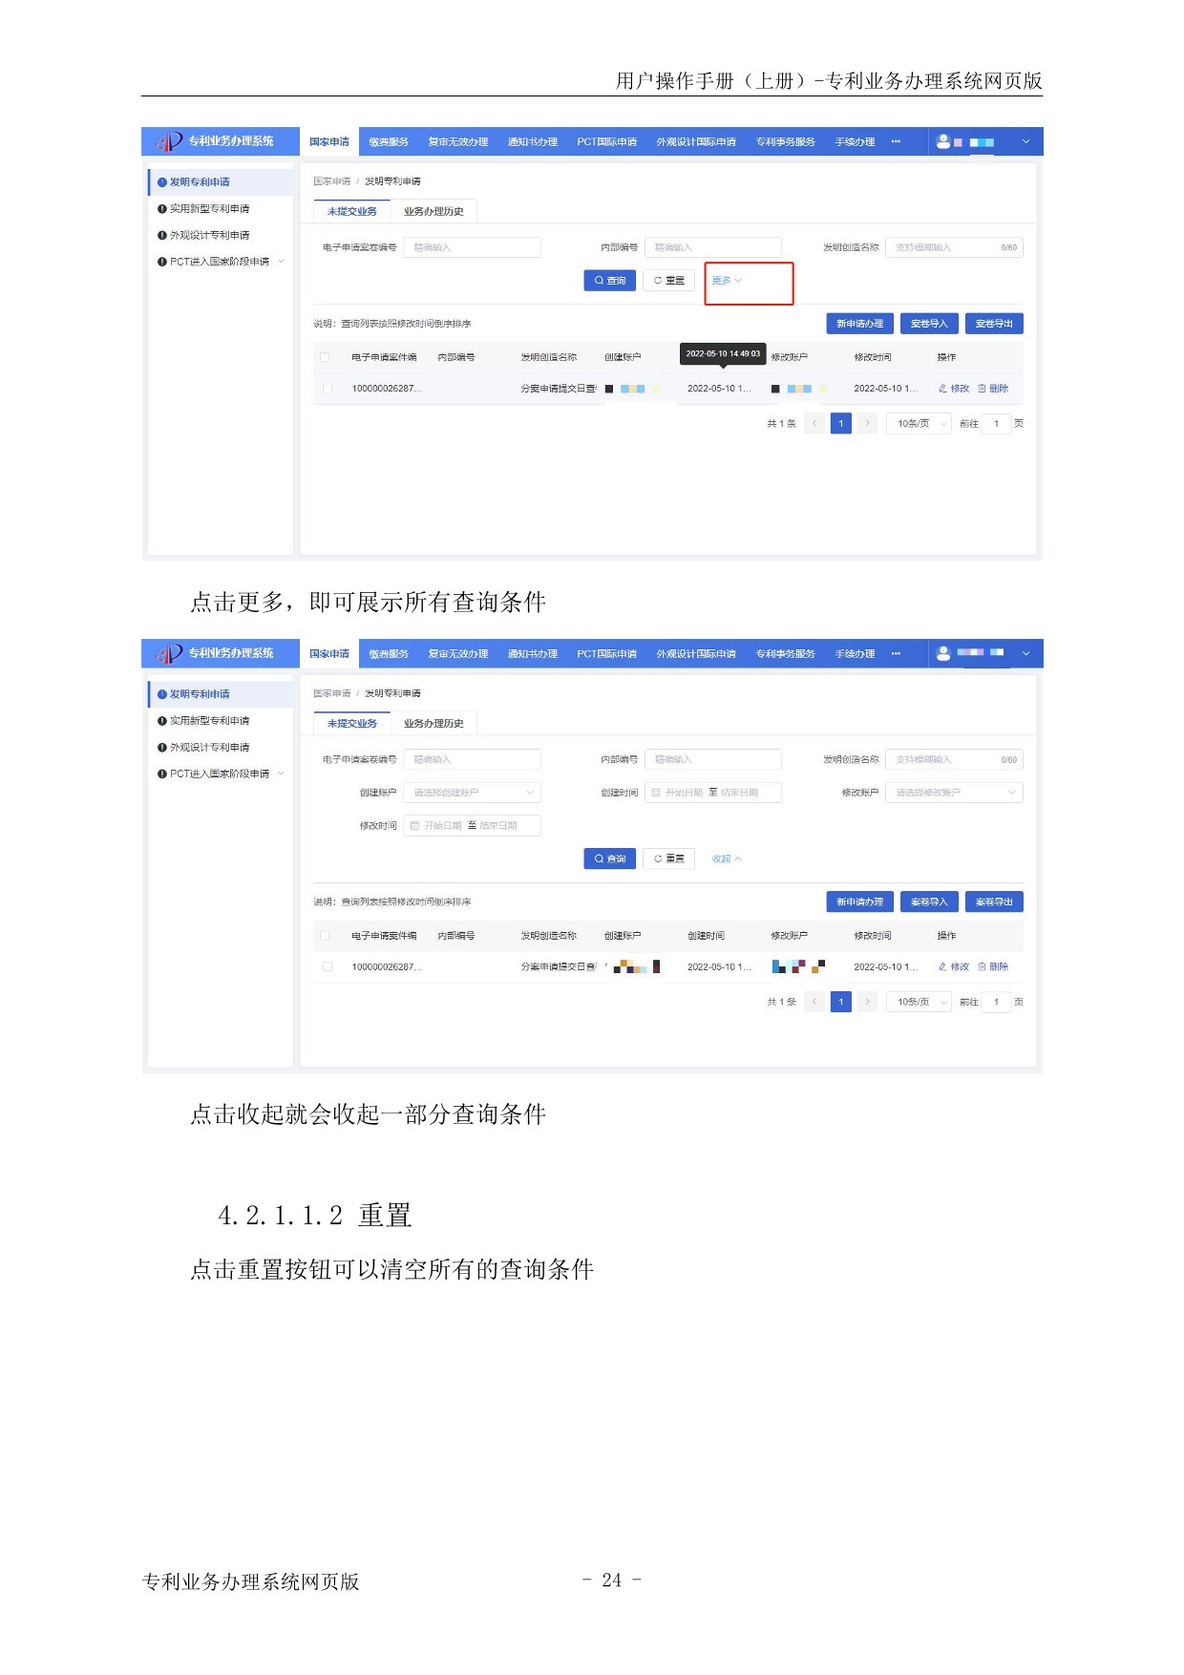Screen dimensions: 1184x1675
Task: Click 案卷导出 button in the lower screenshot
Action: pyautogui.click(x=993, y=902)
